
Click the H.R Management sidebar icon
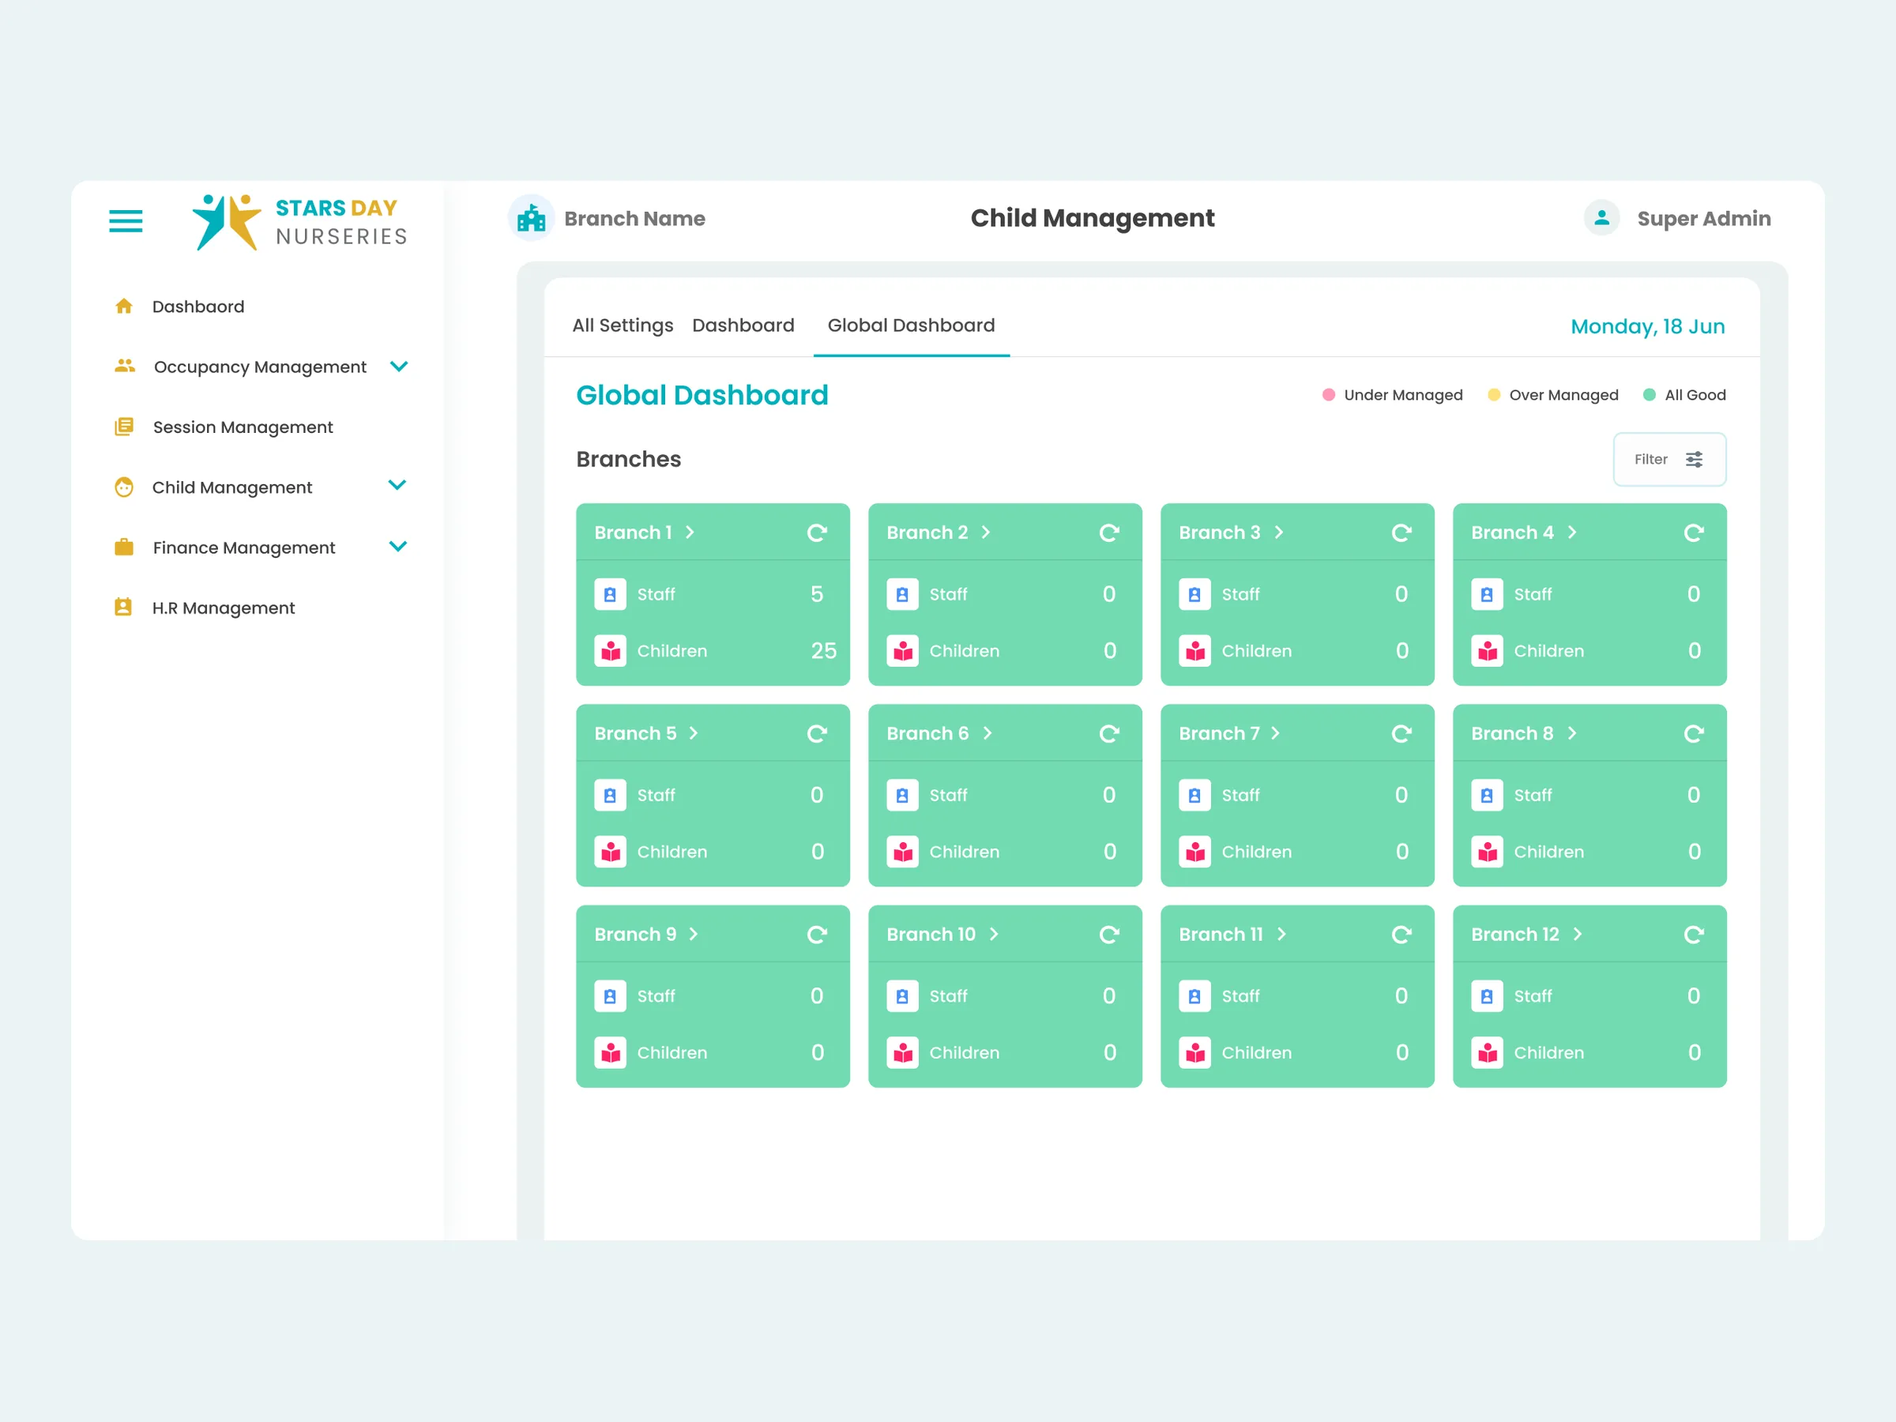123,607
